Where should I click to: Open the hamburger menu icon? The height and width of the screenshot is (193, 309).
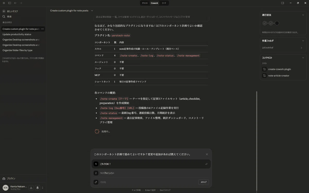4,3
